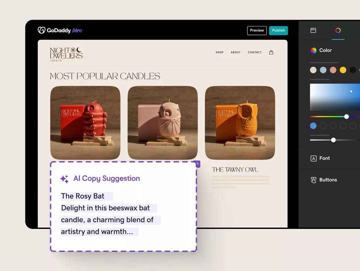Open the Shop menu item
The image size is (360, 271).
pyautogui.click(x=219, y=52)
